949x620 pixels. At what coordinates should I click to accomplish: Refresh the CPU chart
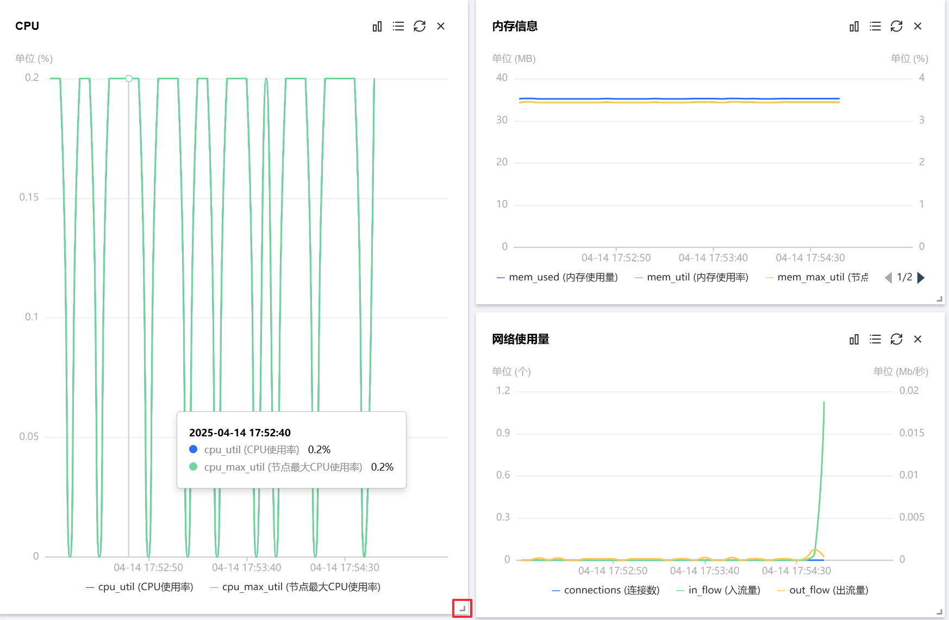[x=420, y=26]
